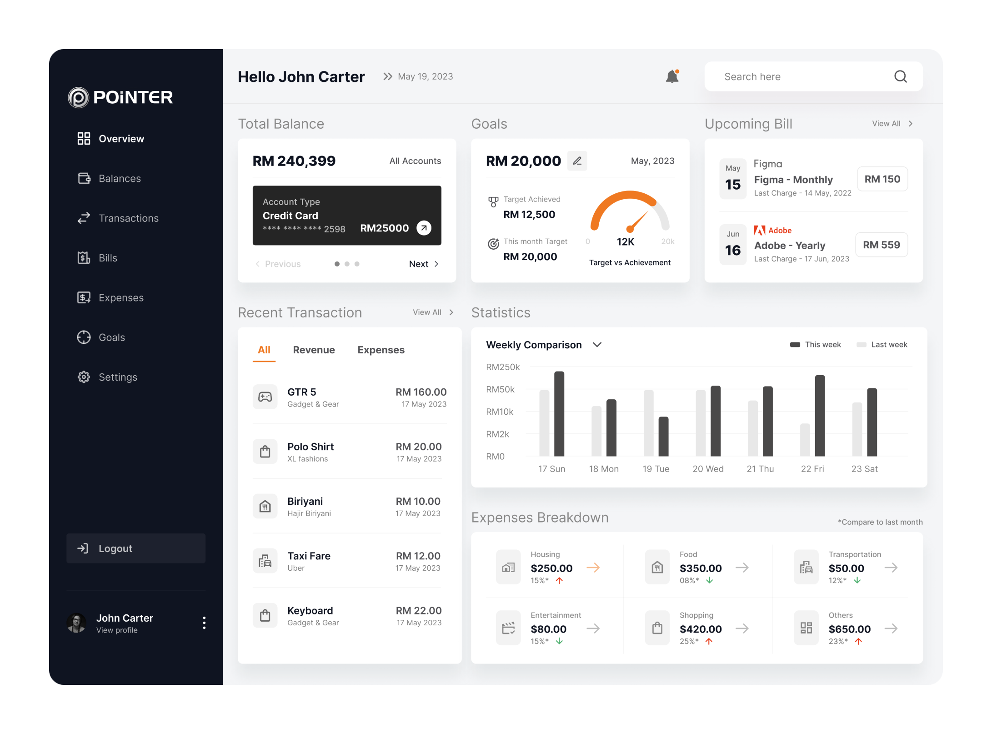Click the orange arrow next to Housing
The width and height of the screenshot is (992, 734).
pos(593,568)
